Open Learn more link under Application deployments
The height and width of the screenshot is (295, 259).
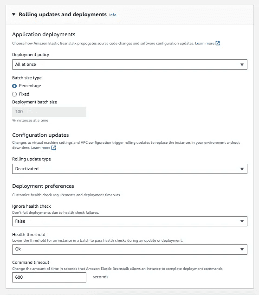coord(205,43)
